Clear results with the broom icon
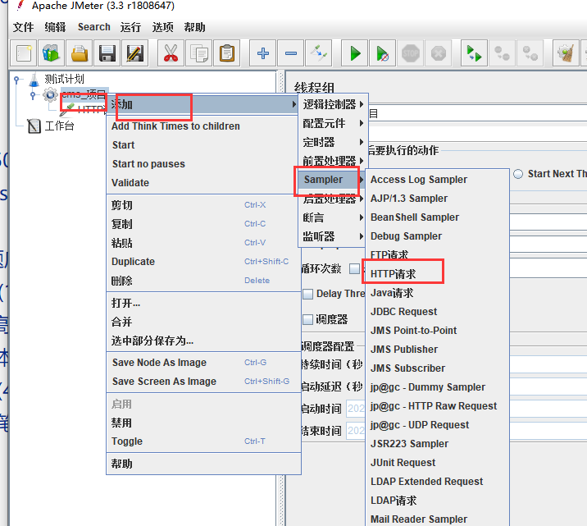Image resolution: width=587 pixels, height=526 pixels. pyautogui.click(x=566, y=53)
